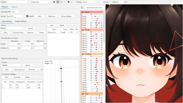Click the shuffle playback icon
The image size is (183, 103).
tap(65, 2)
